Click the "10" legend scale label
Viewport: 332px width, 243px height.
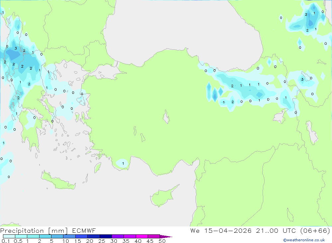pyautogui.click(x=65, y=241)
